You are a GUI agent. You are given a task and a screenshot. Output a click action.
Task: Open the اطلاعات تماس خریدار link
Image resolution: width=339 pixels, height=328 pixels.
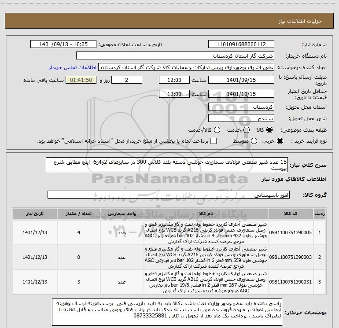[x=73, y=67]
